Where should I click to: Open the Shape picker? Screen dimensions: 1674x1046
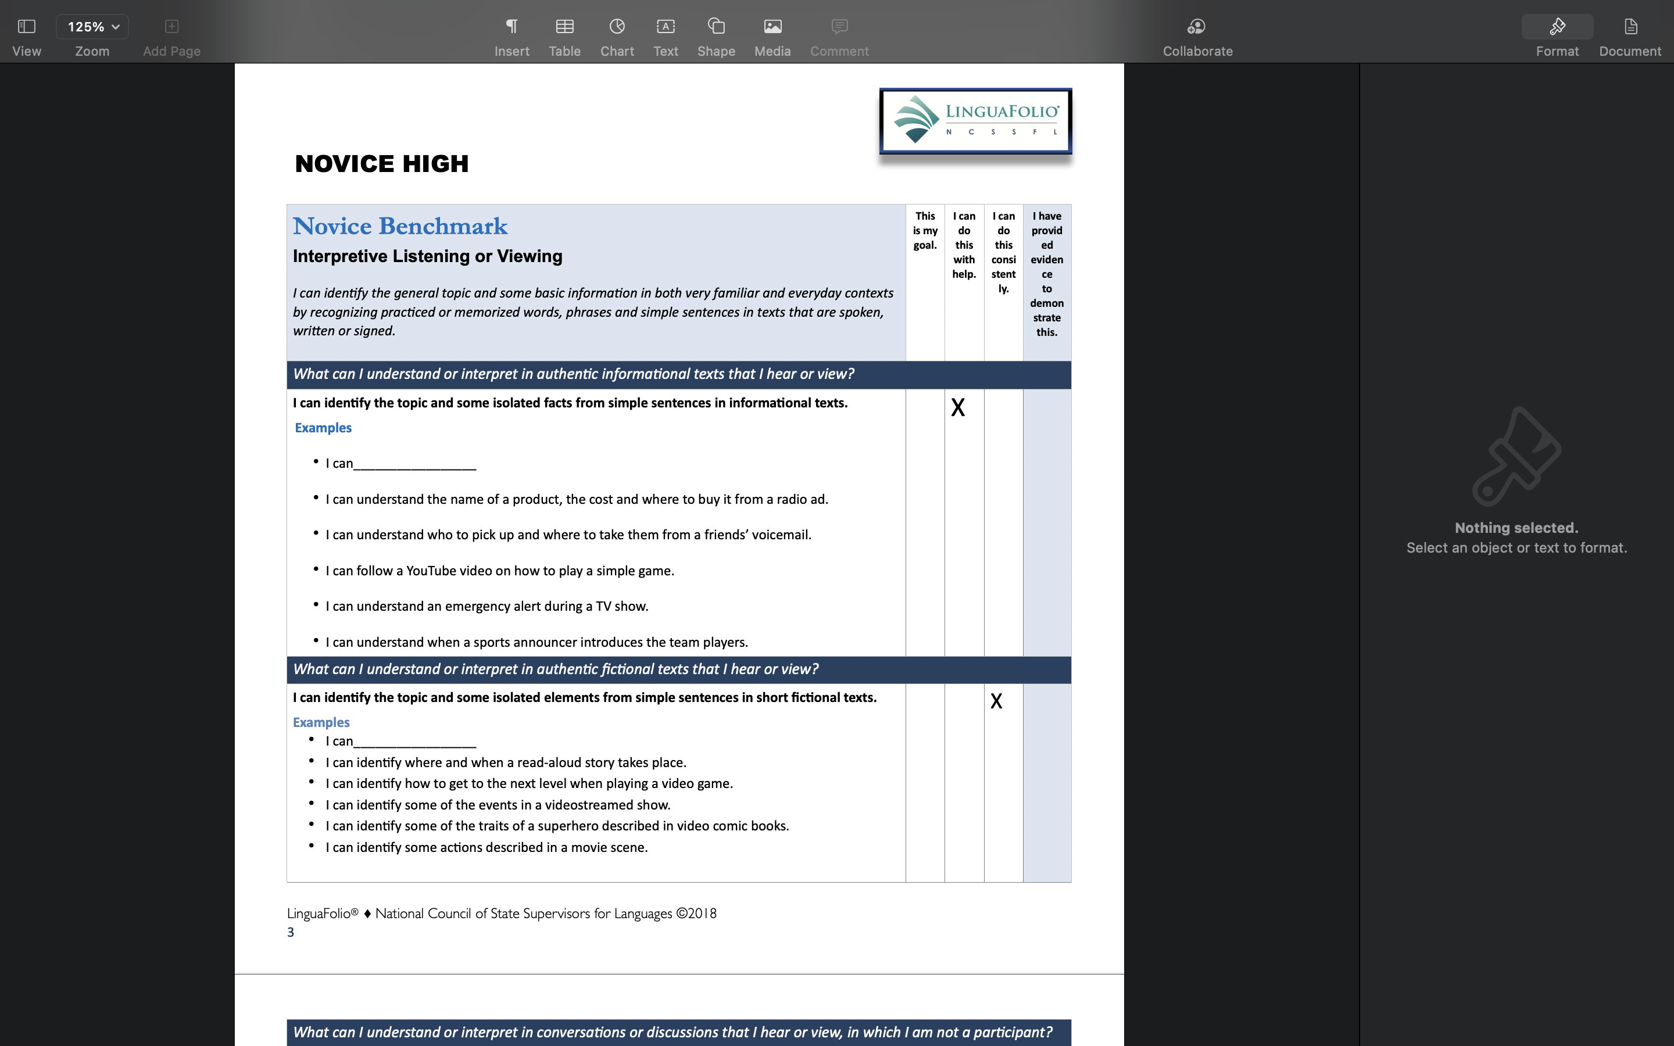coord(716,27)
